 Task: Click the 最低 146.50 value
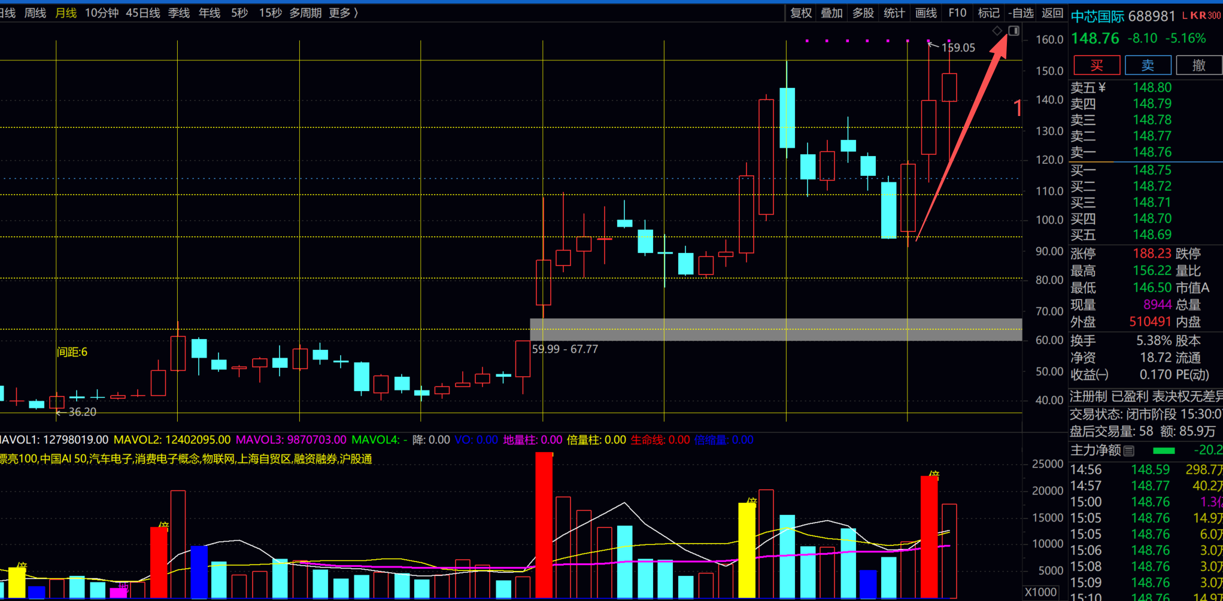coord(1151,288)
